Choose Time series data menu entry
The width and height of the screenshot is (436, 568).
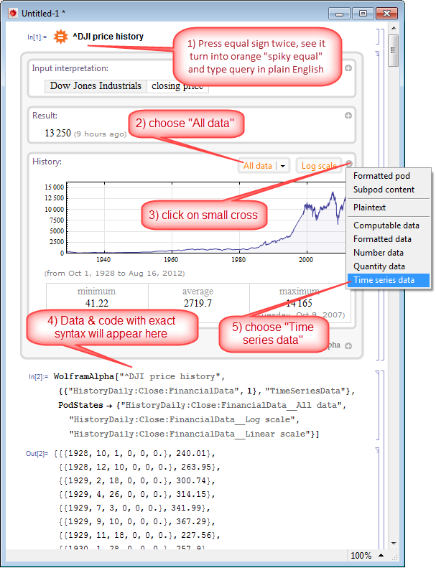[x=389, y=280]
